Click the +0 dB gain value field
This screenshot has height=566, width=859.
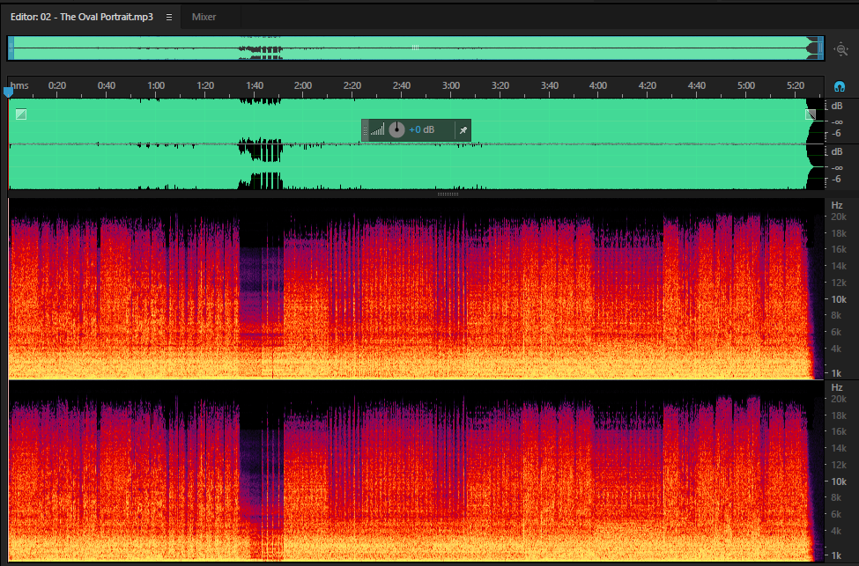click(422, 129)
